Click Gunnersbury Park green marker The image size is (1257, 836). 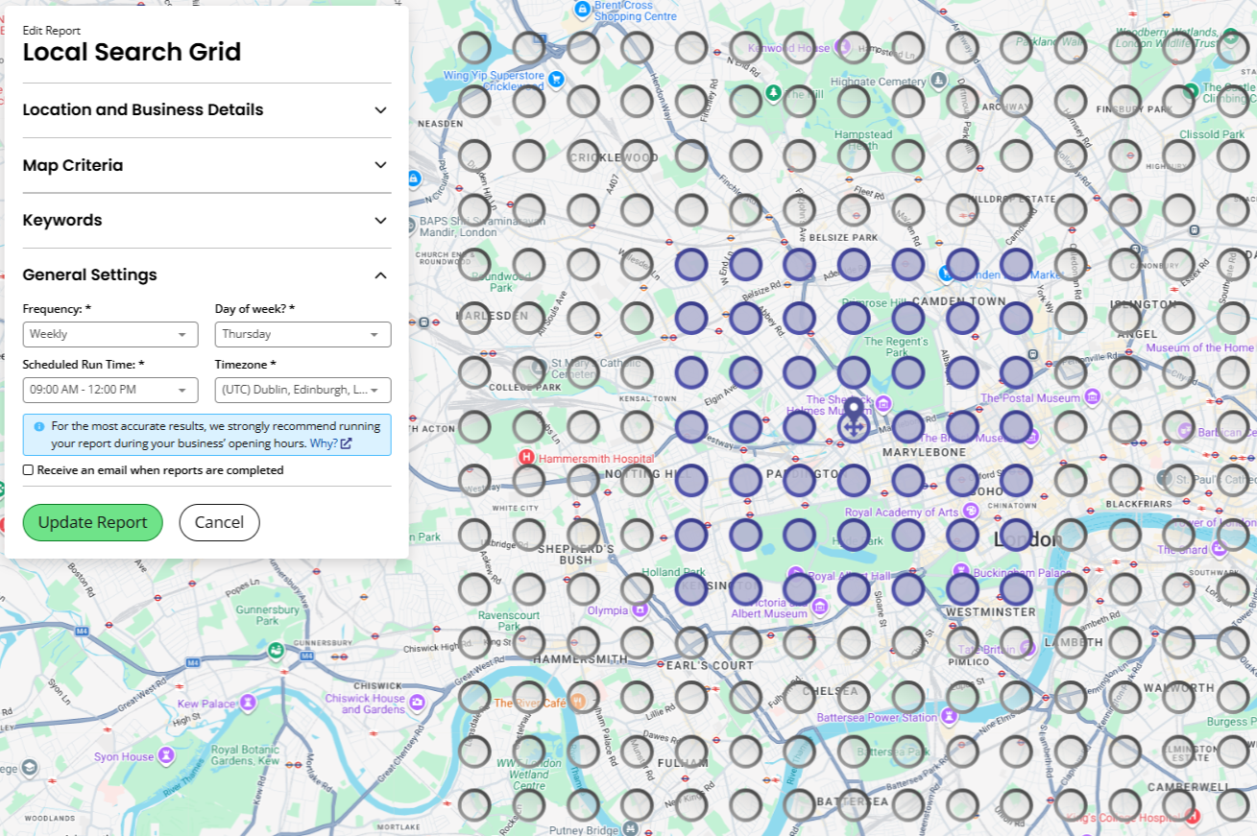pos(276,650)
